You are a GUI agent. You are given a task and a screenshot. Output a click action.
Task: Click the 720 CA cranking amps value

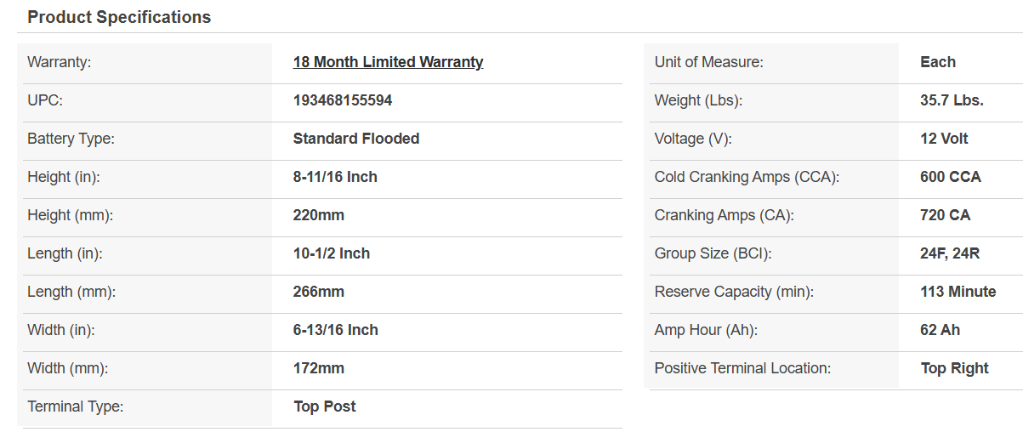click(945, 215)
